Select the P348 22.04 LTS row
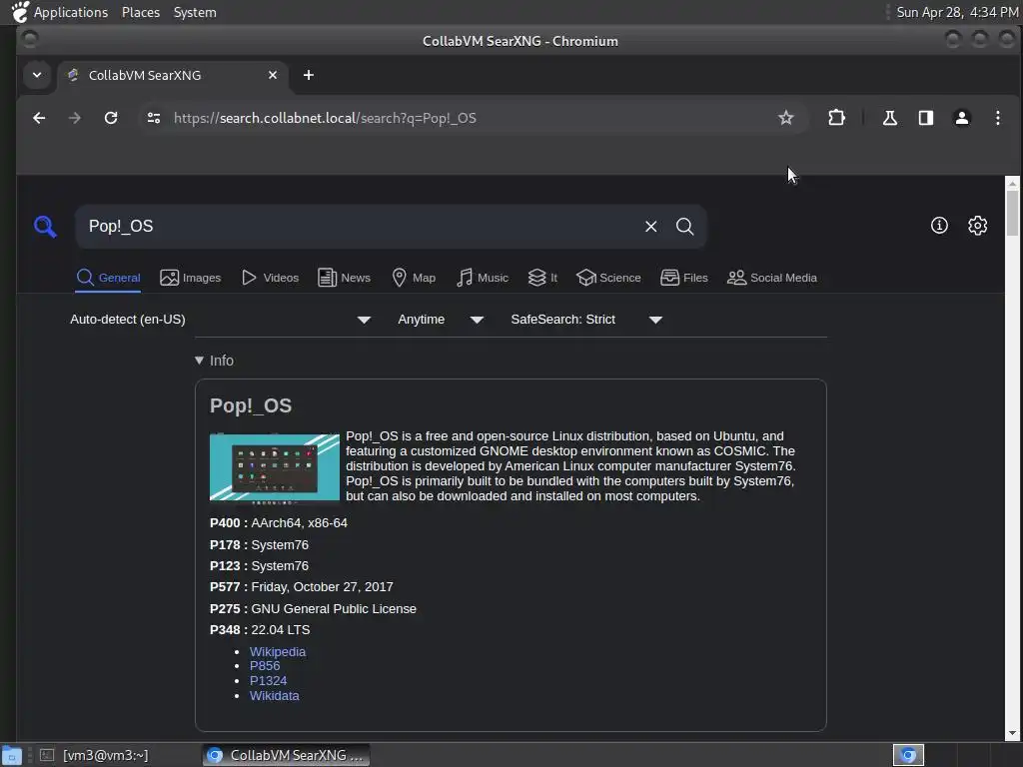Screen dimensions: 1023x767 click(260, 630)
